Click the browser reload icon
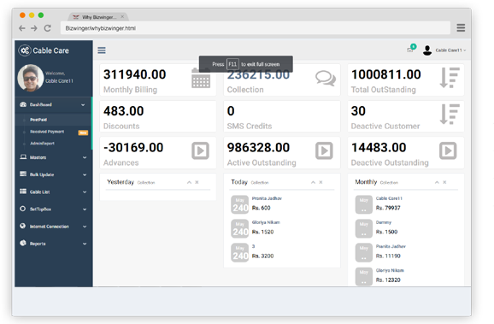The height and width of the screenshot is (324, 494). [x=47, y=28]
